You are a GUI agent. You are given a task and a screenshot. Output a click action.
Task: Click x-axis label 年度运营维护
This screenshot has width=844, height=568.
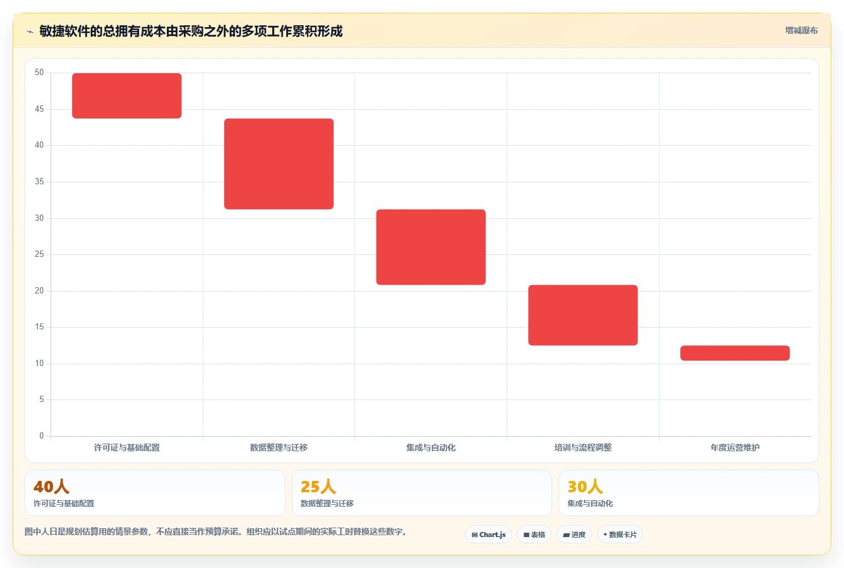[x=735, y=447]
